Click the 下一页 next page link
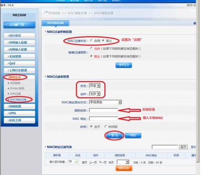The image size is (202, 175). [x=103, y=162]
